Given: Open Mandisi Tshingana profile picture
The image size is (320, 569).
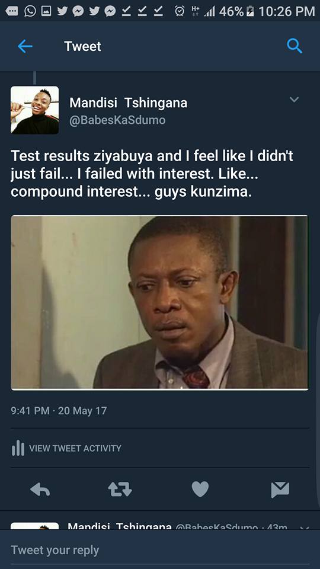Looking at the screenshot, I should pos(34,110).
